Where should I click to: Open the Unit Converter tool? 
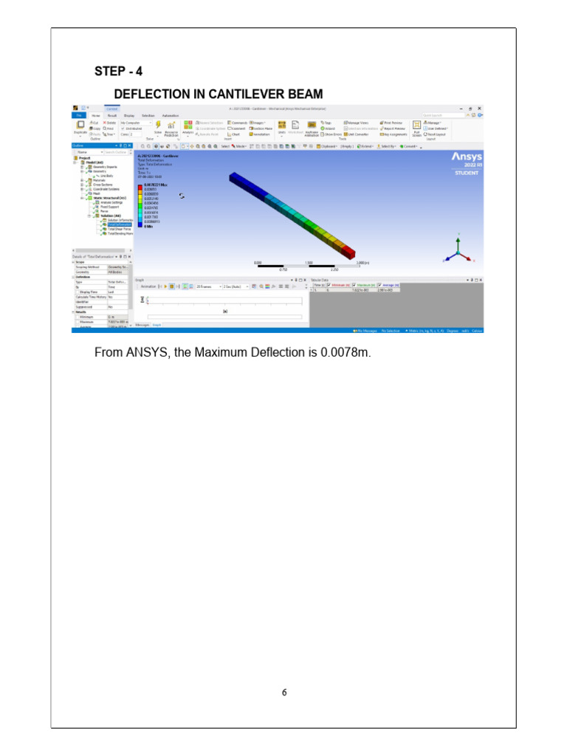(357, 134)
